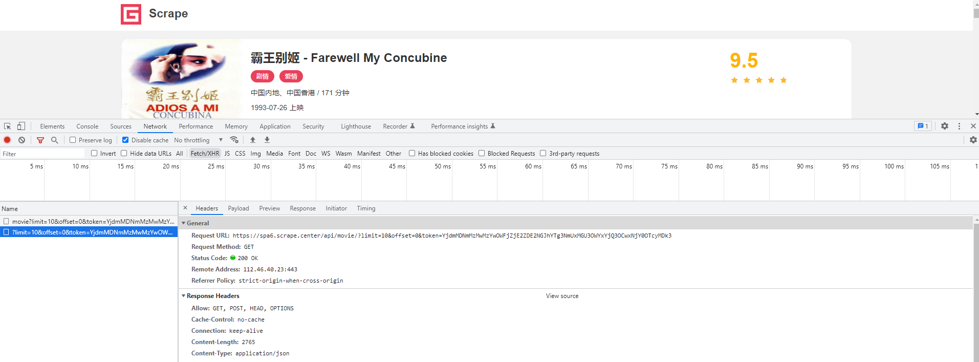Export HAR file with download arrow
The height and width of the screenshot is (362, 979).
coord(267,140)
